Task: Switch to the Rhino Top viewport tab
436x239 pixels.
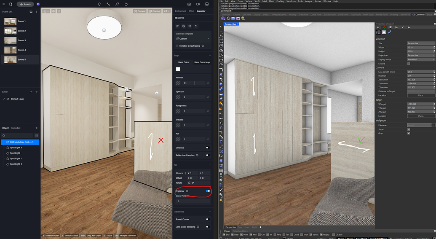Action: [240, 227]
